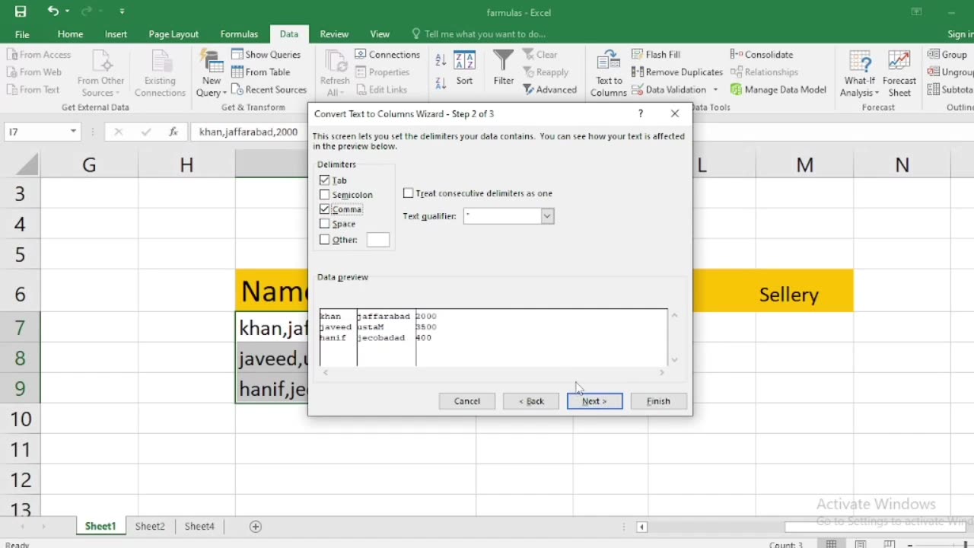Switch to the Home tab
This screenshot has height=548, width=974.
tap(70, 34)
